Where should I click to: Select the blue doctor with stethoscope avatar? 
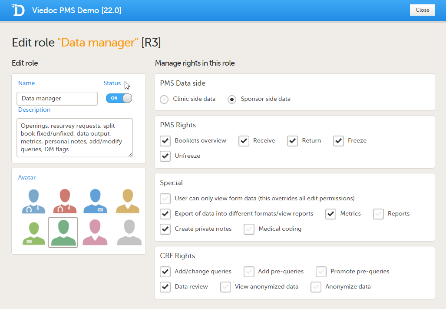pos(33,201)
